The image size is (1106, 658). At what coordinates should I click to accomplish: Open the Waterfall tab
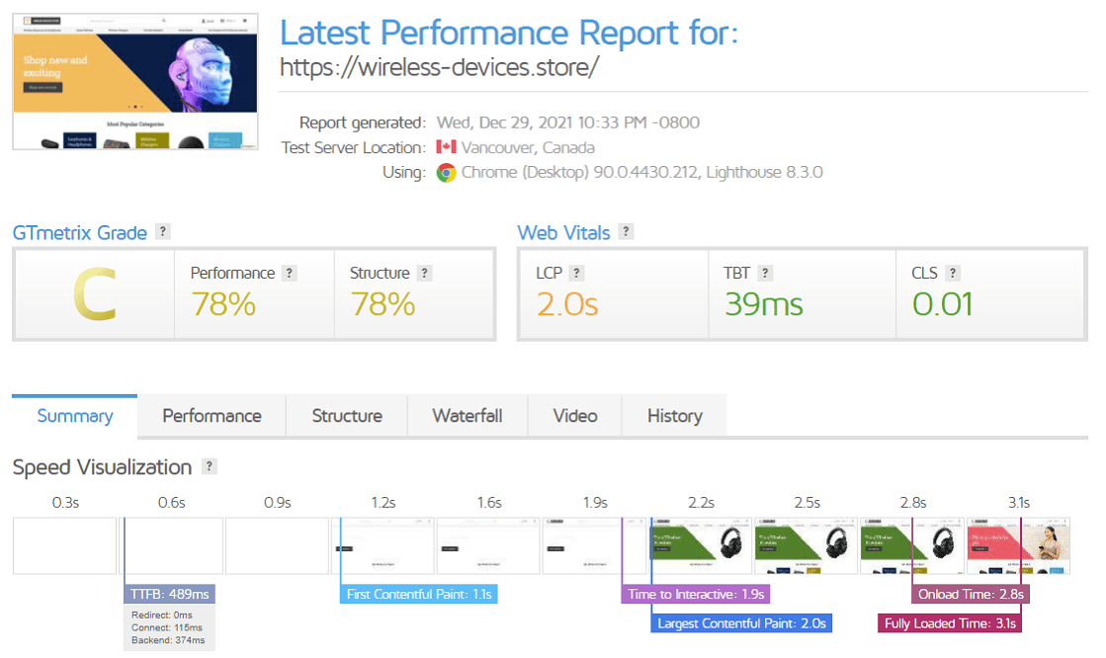468,416
